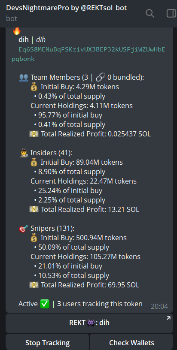The image size is (177, 350).
Task: Open DevsNightmarePro bot chat header
Action: 66,13
